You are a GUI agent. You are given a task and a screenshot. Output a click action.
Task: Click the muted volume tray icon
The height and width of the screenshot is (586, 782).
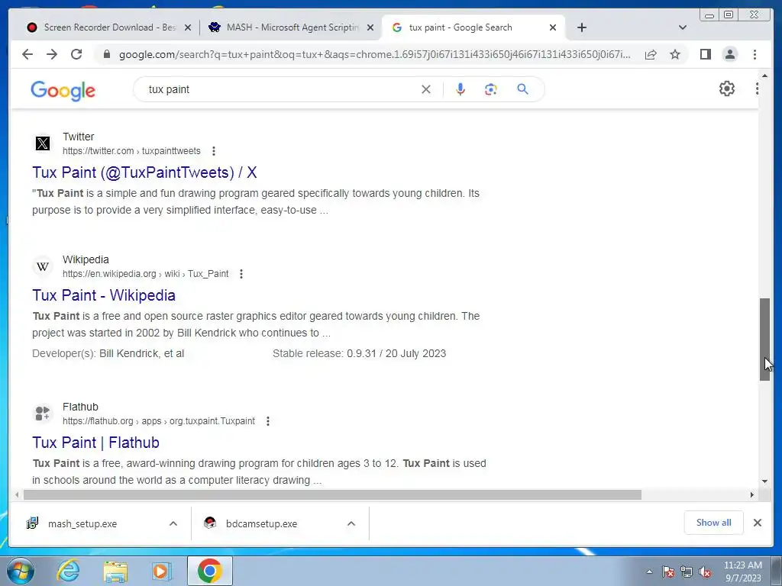click(x=705, y=572)
